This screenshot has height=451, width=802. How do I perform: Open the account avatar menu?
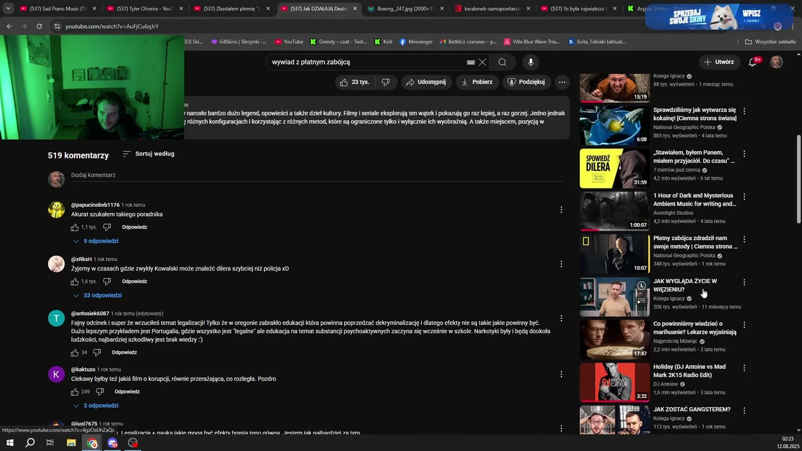(776, 62)
